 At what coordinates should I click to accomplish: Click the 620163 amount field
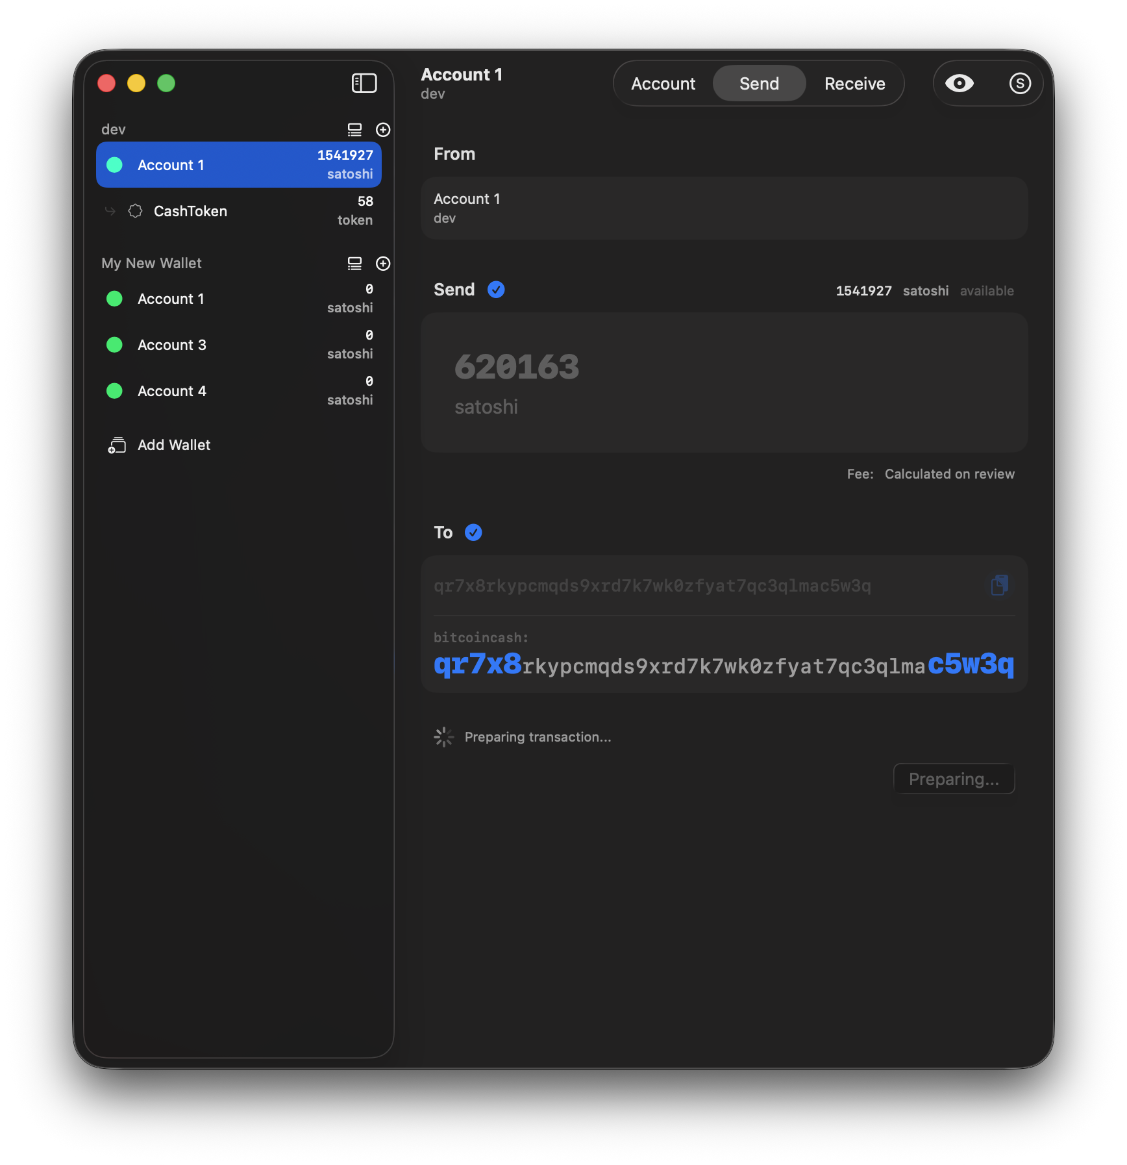[x=724, y=382]
